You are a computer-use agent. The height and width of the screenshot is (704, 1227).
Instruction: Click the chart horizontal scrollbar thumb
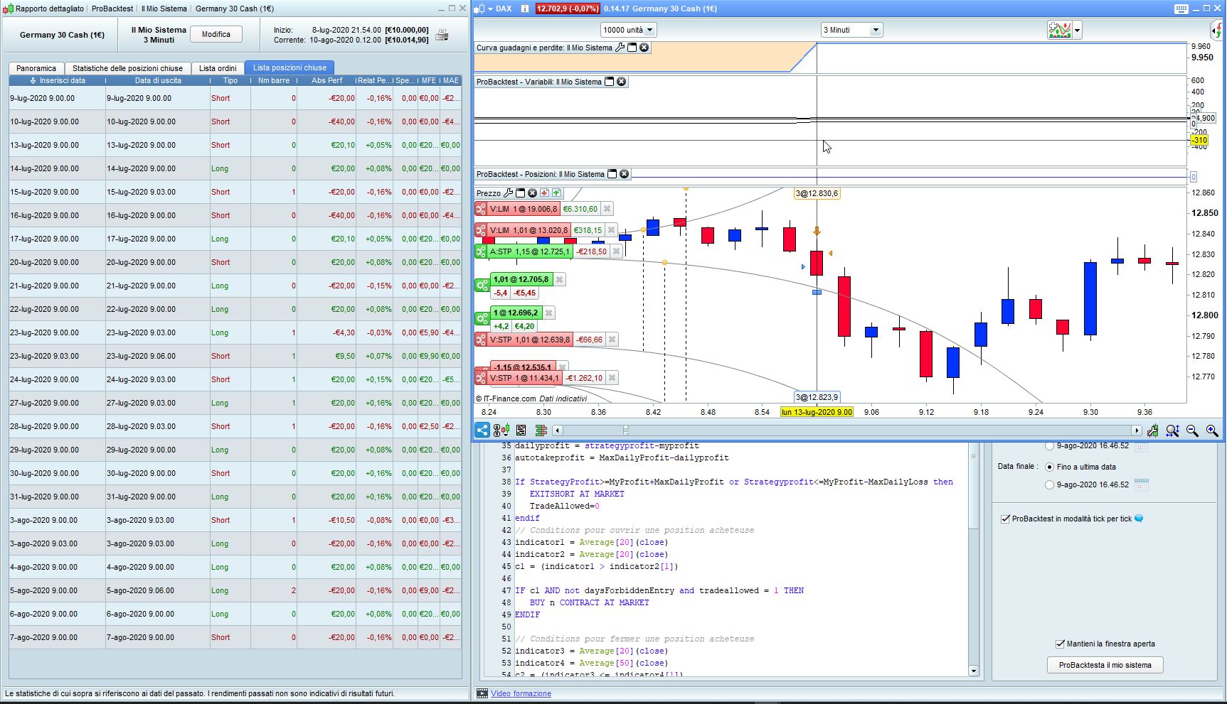click(x=626, y=430)
